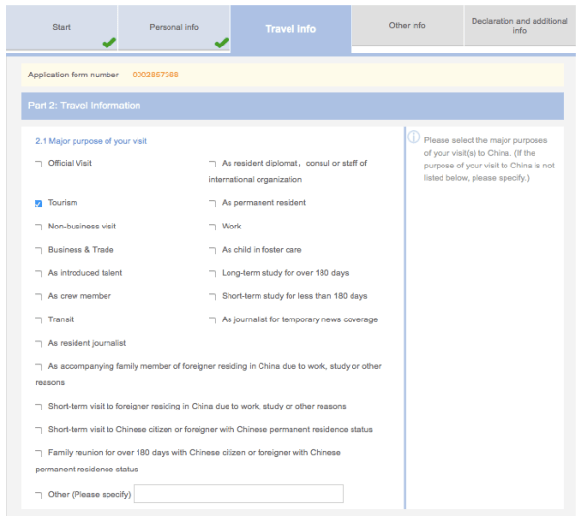Click the Other purpose text field
This screenshot has height=516, width=581.
click(x=238, y=494)
